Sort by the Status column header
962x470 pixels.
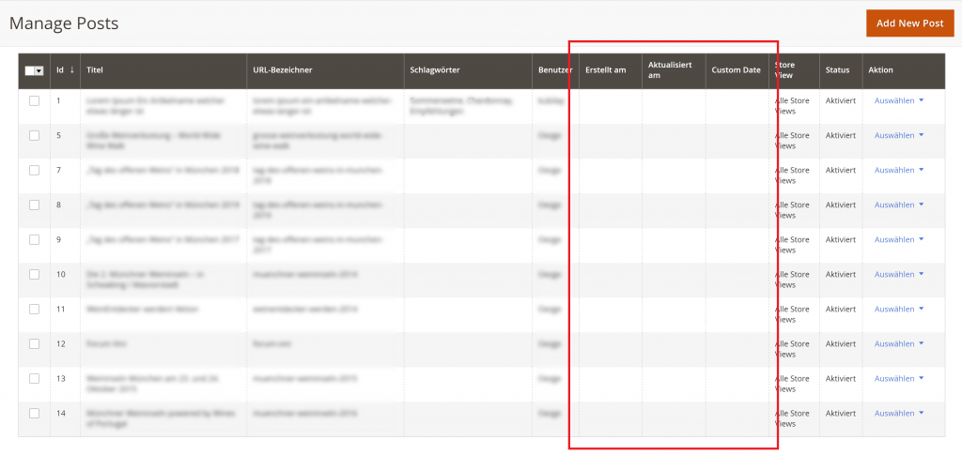tap(841, 70)
